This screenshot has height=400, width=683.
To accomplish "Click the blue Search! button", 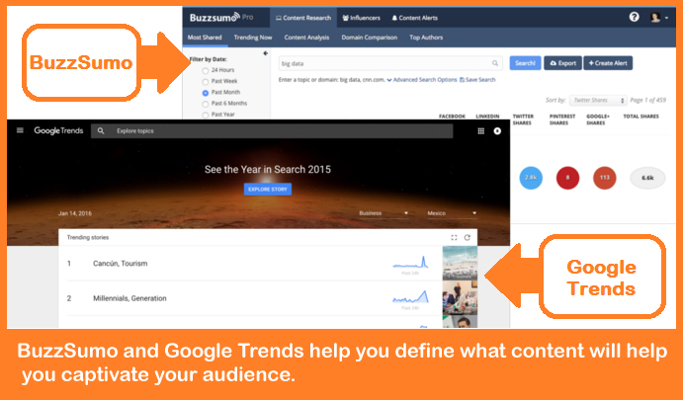I will [525, 63].
